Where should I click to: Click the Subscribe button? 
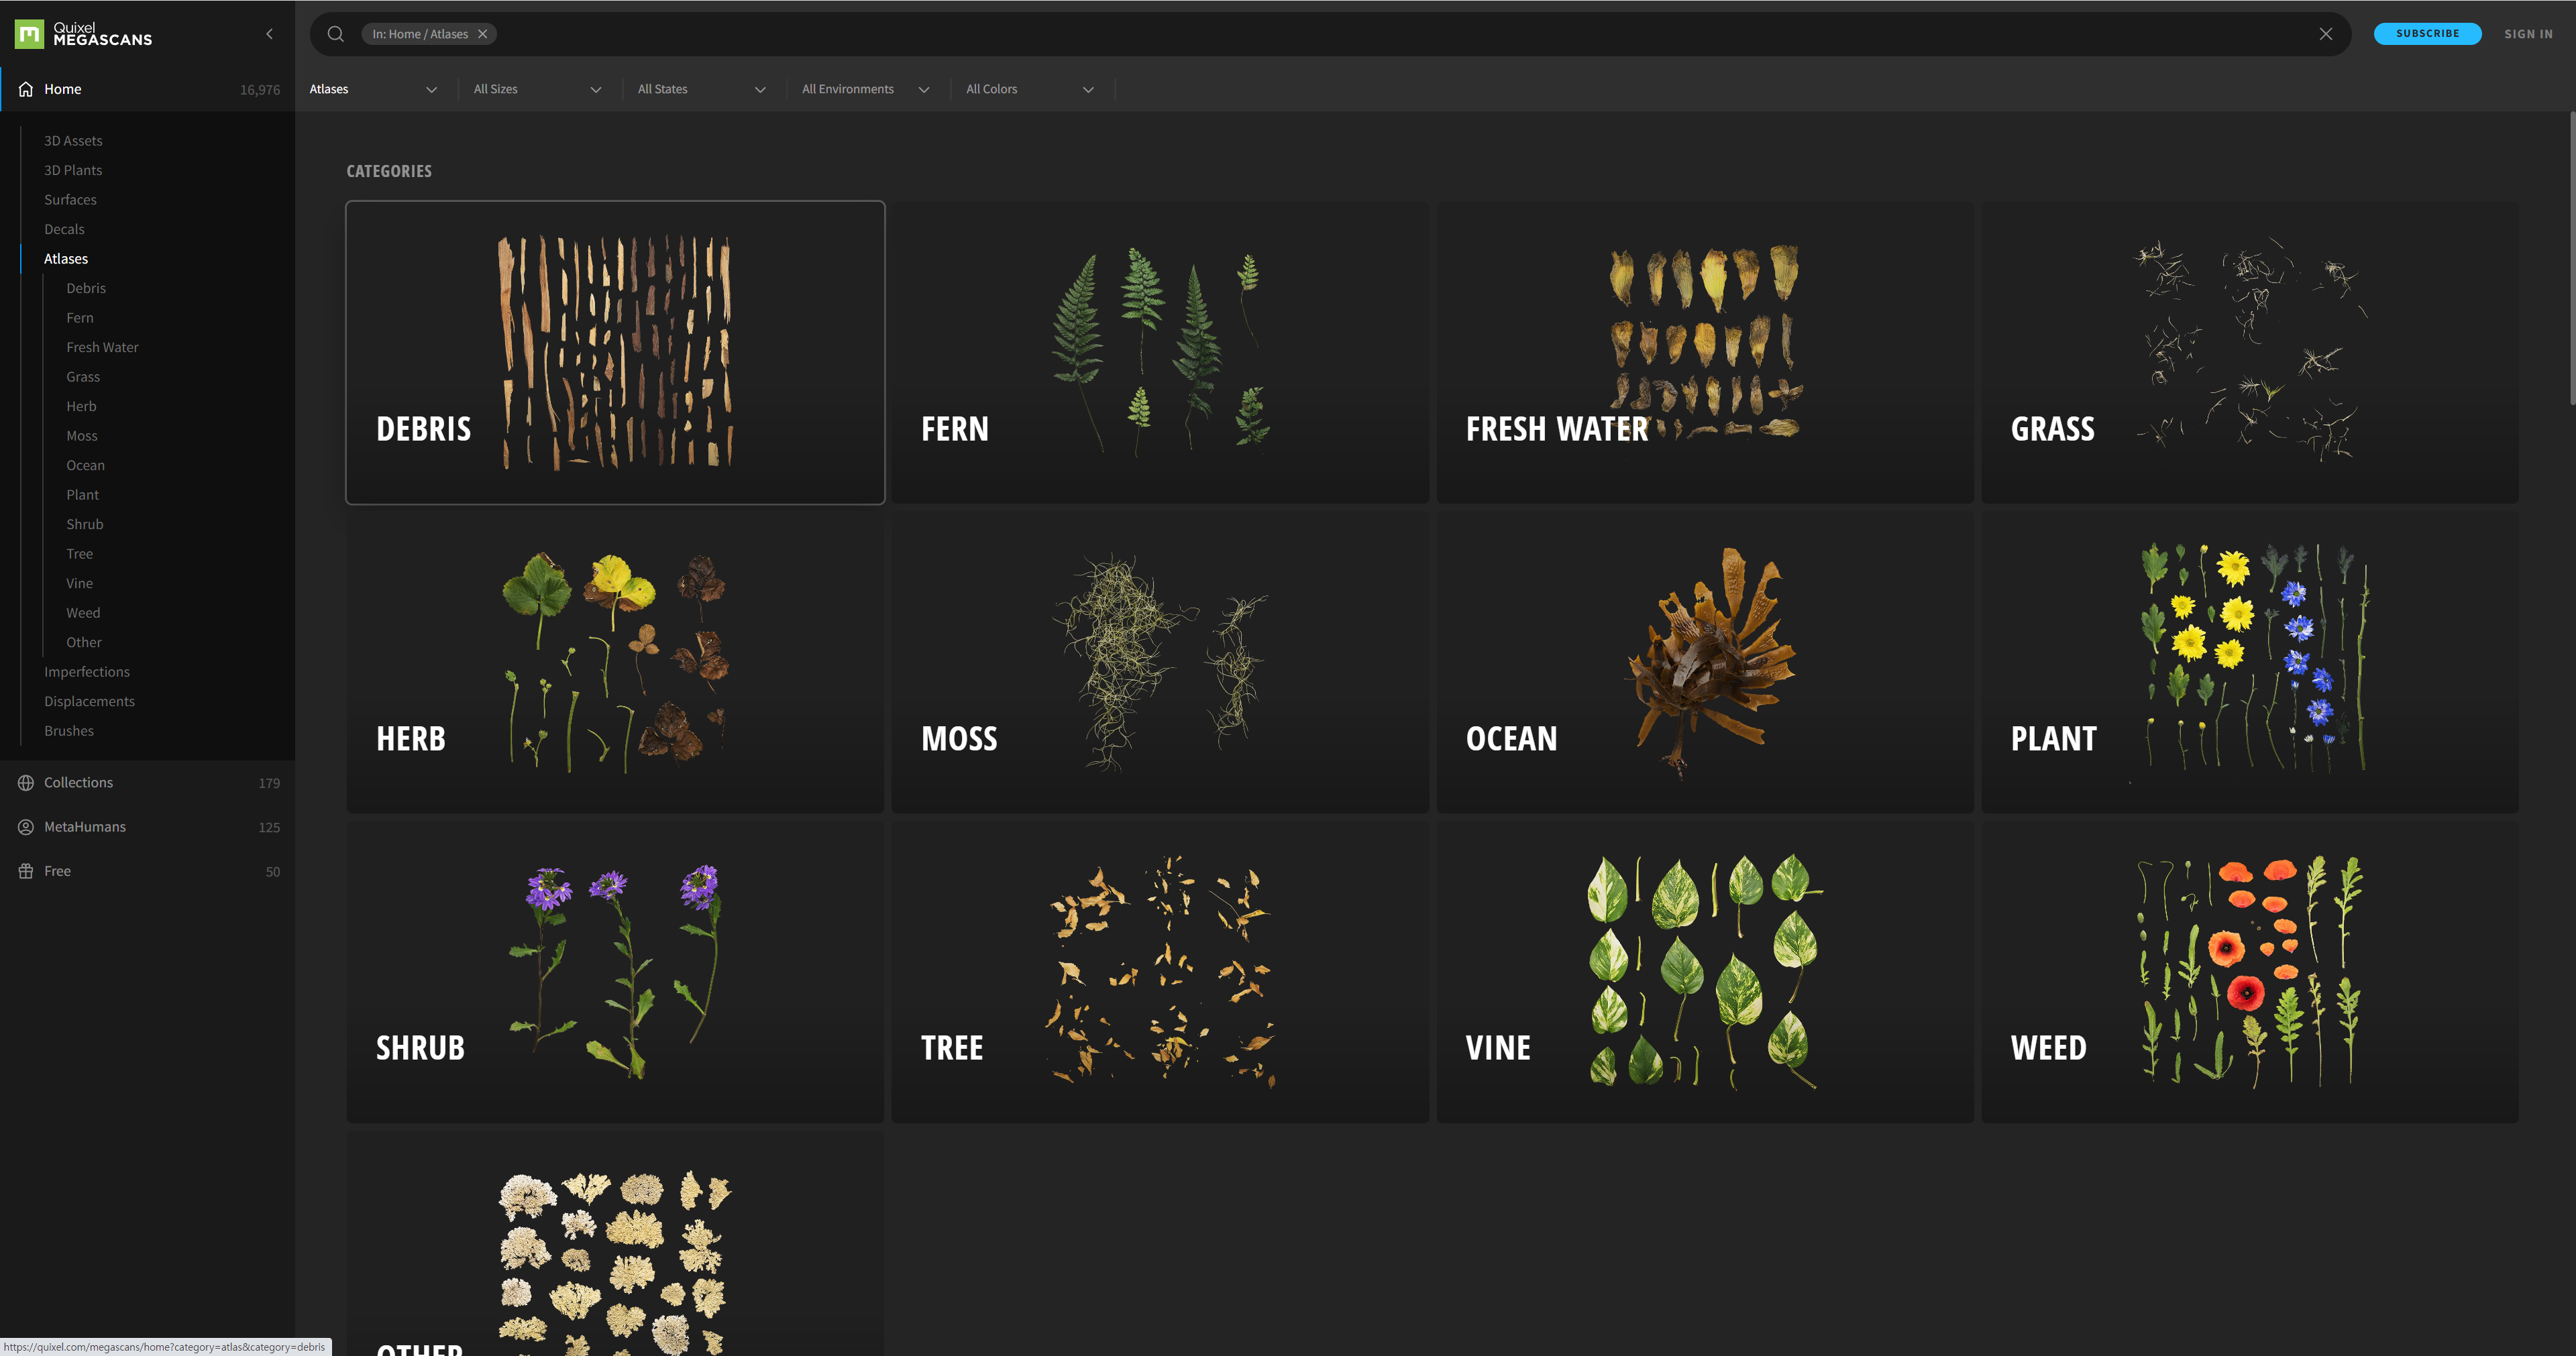coord(2427,34)
